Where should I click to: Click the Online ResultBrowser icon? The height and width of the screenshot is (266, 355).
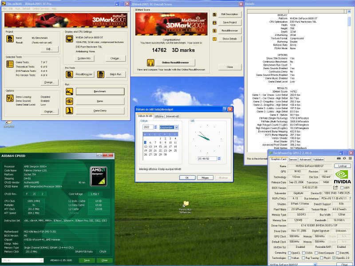click(x=150, y=63)
